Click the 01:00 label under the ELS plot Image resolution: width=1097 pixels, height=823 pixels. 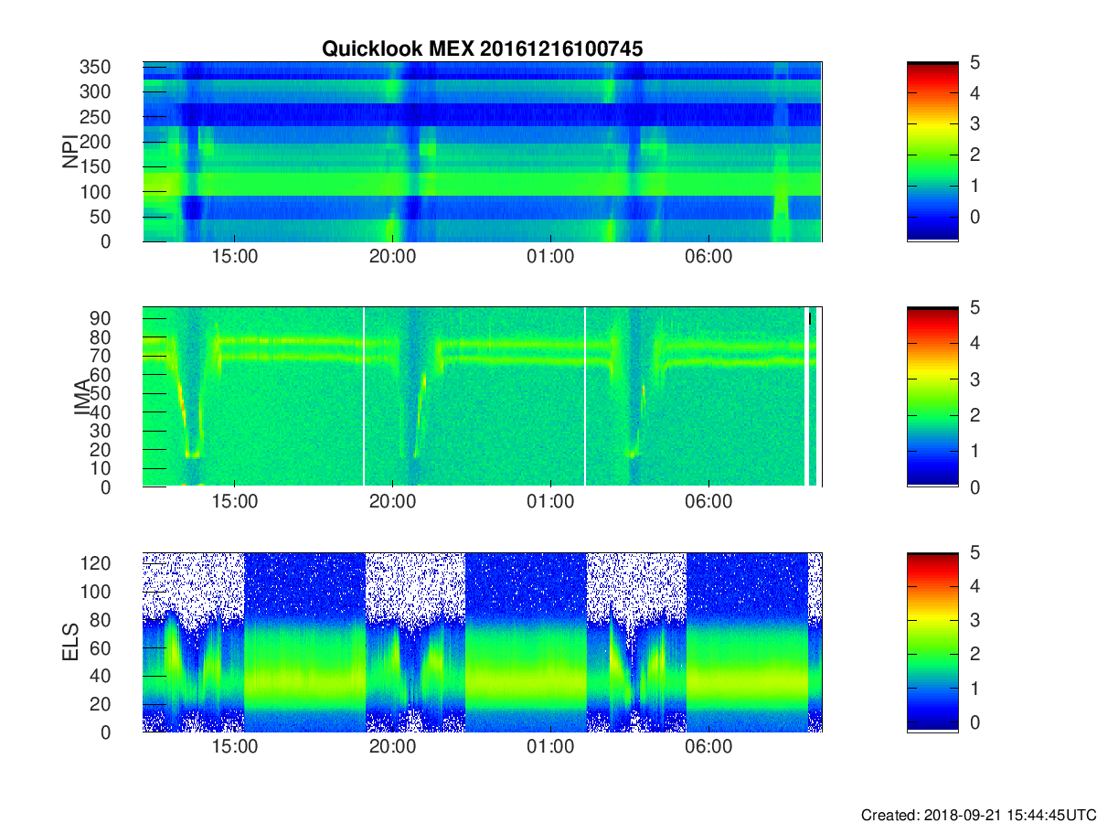[x=550, y=747]
